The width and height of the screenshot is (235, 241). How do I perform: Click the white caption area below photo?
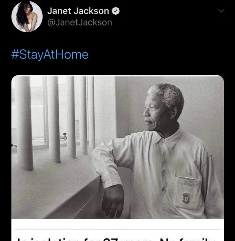(117, 230)
